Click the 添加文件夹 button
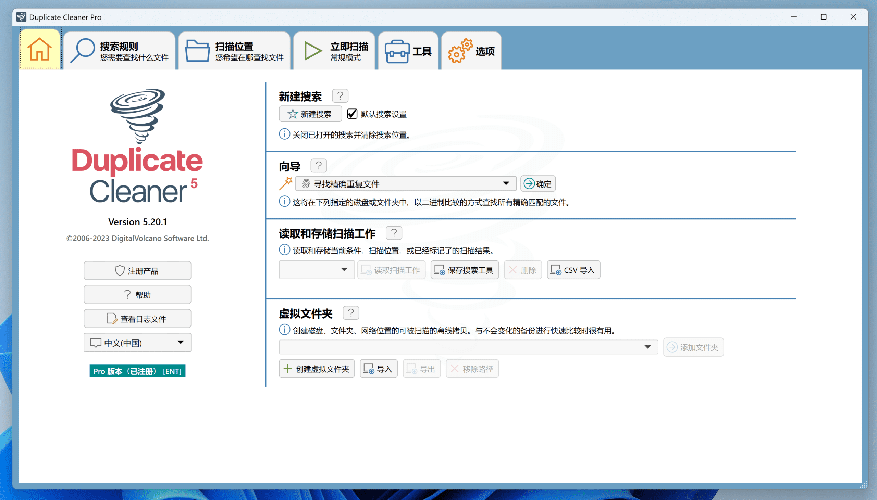Viewport: 877px width, 500px height. tap(693, 347)
